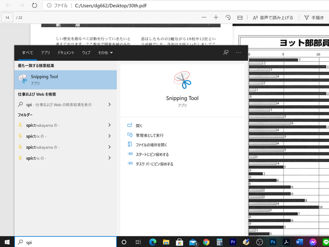Image resolution: width=329 pixels, height=247 pixels.
Task: Switch to ウェブ search tab
Action: (x=86, y=52)
